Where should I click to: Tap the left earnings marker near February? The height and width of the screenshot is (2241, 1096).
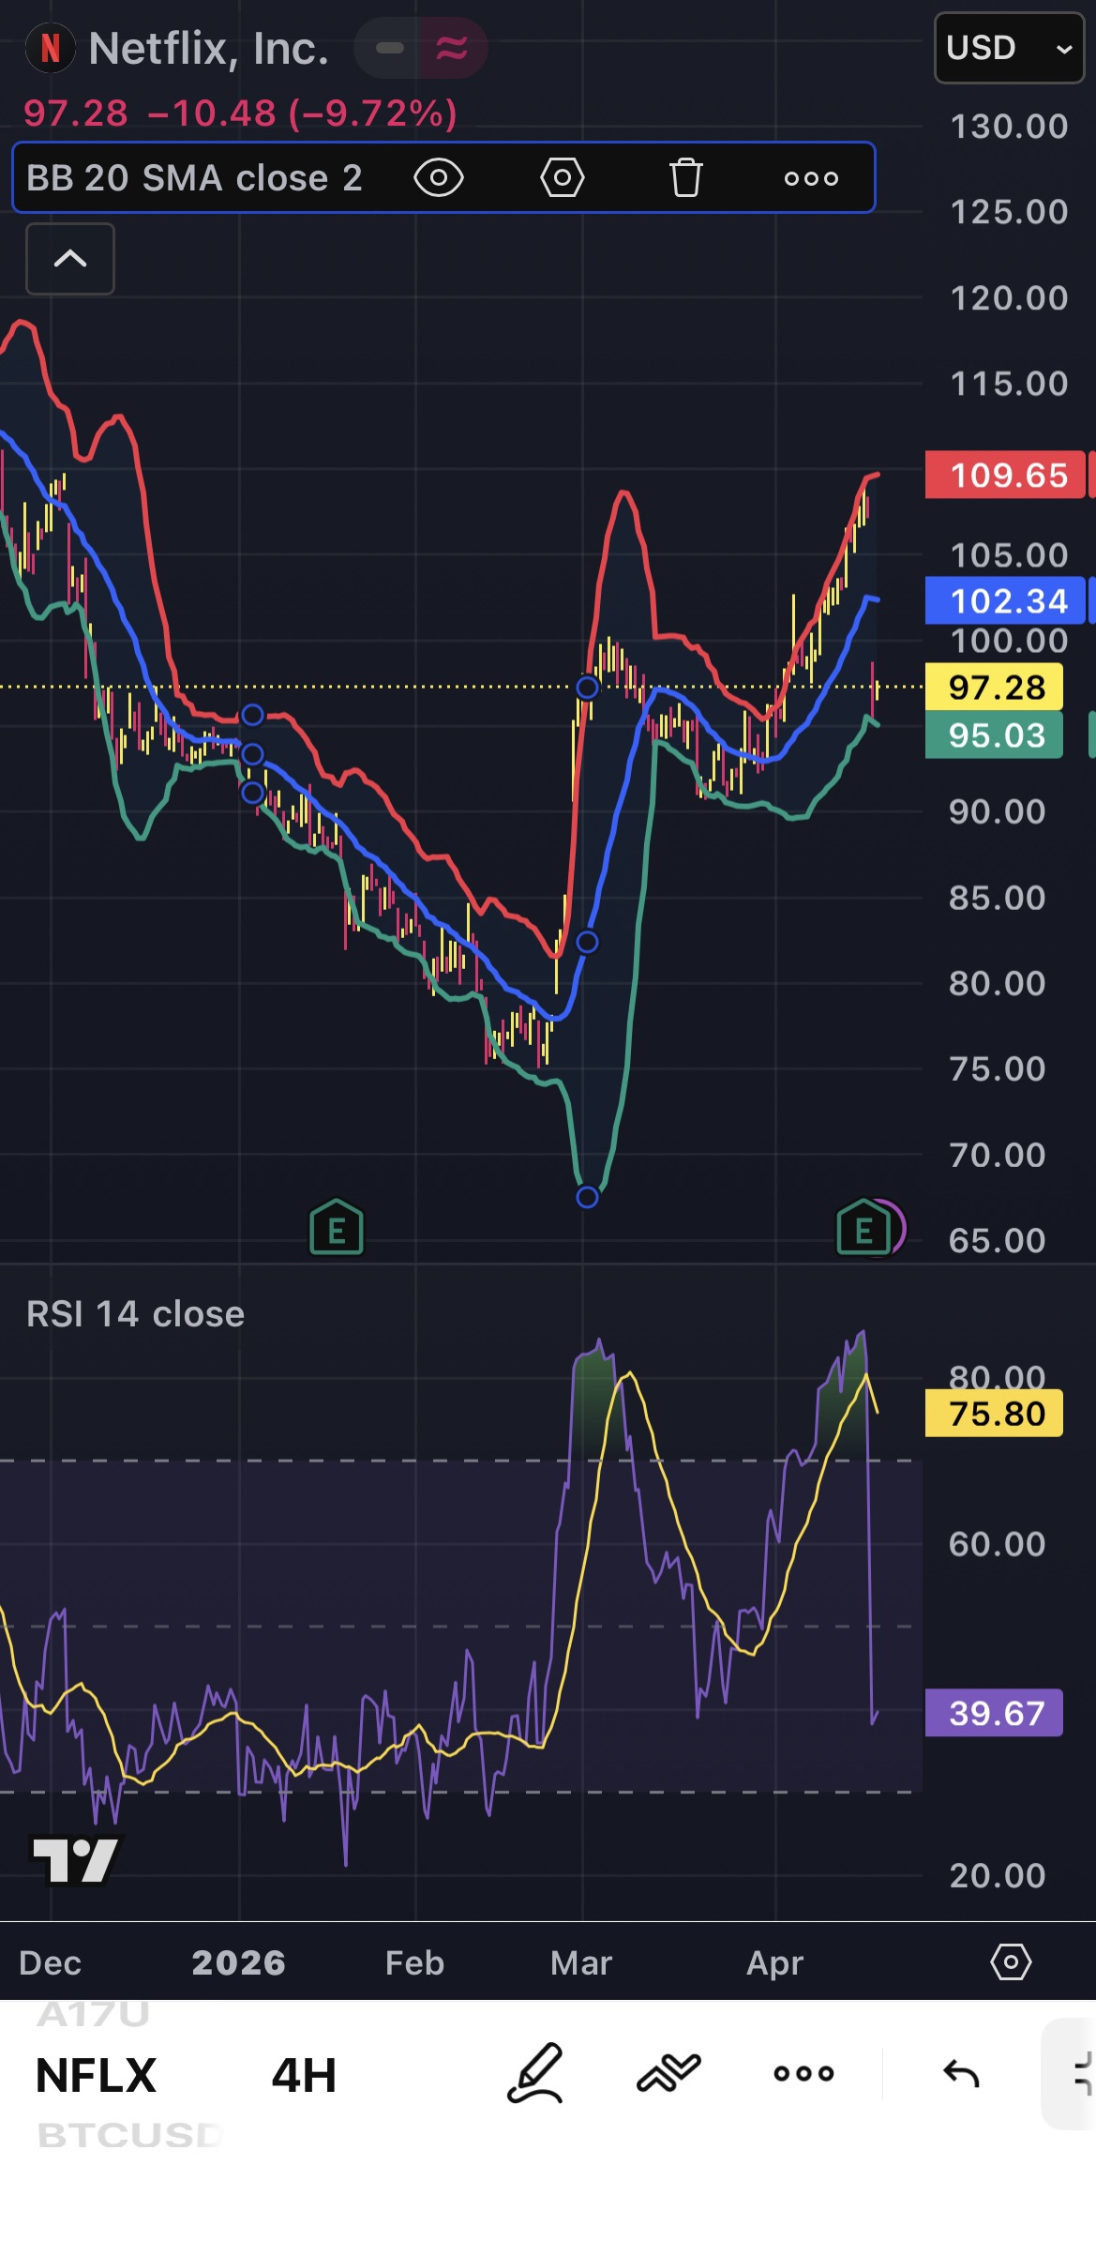pos(337,1228)
